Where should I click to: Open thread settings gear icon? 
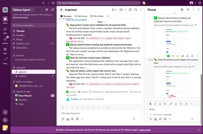(182, 10)
